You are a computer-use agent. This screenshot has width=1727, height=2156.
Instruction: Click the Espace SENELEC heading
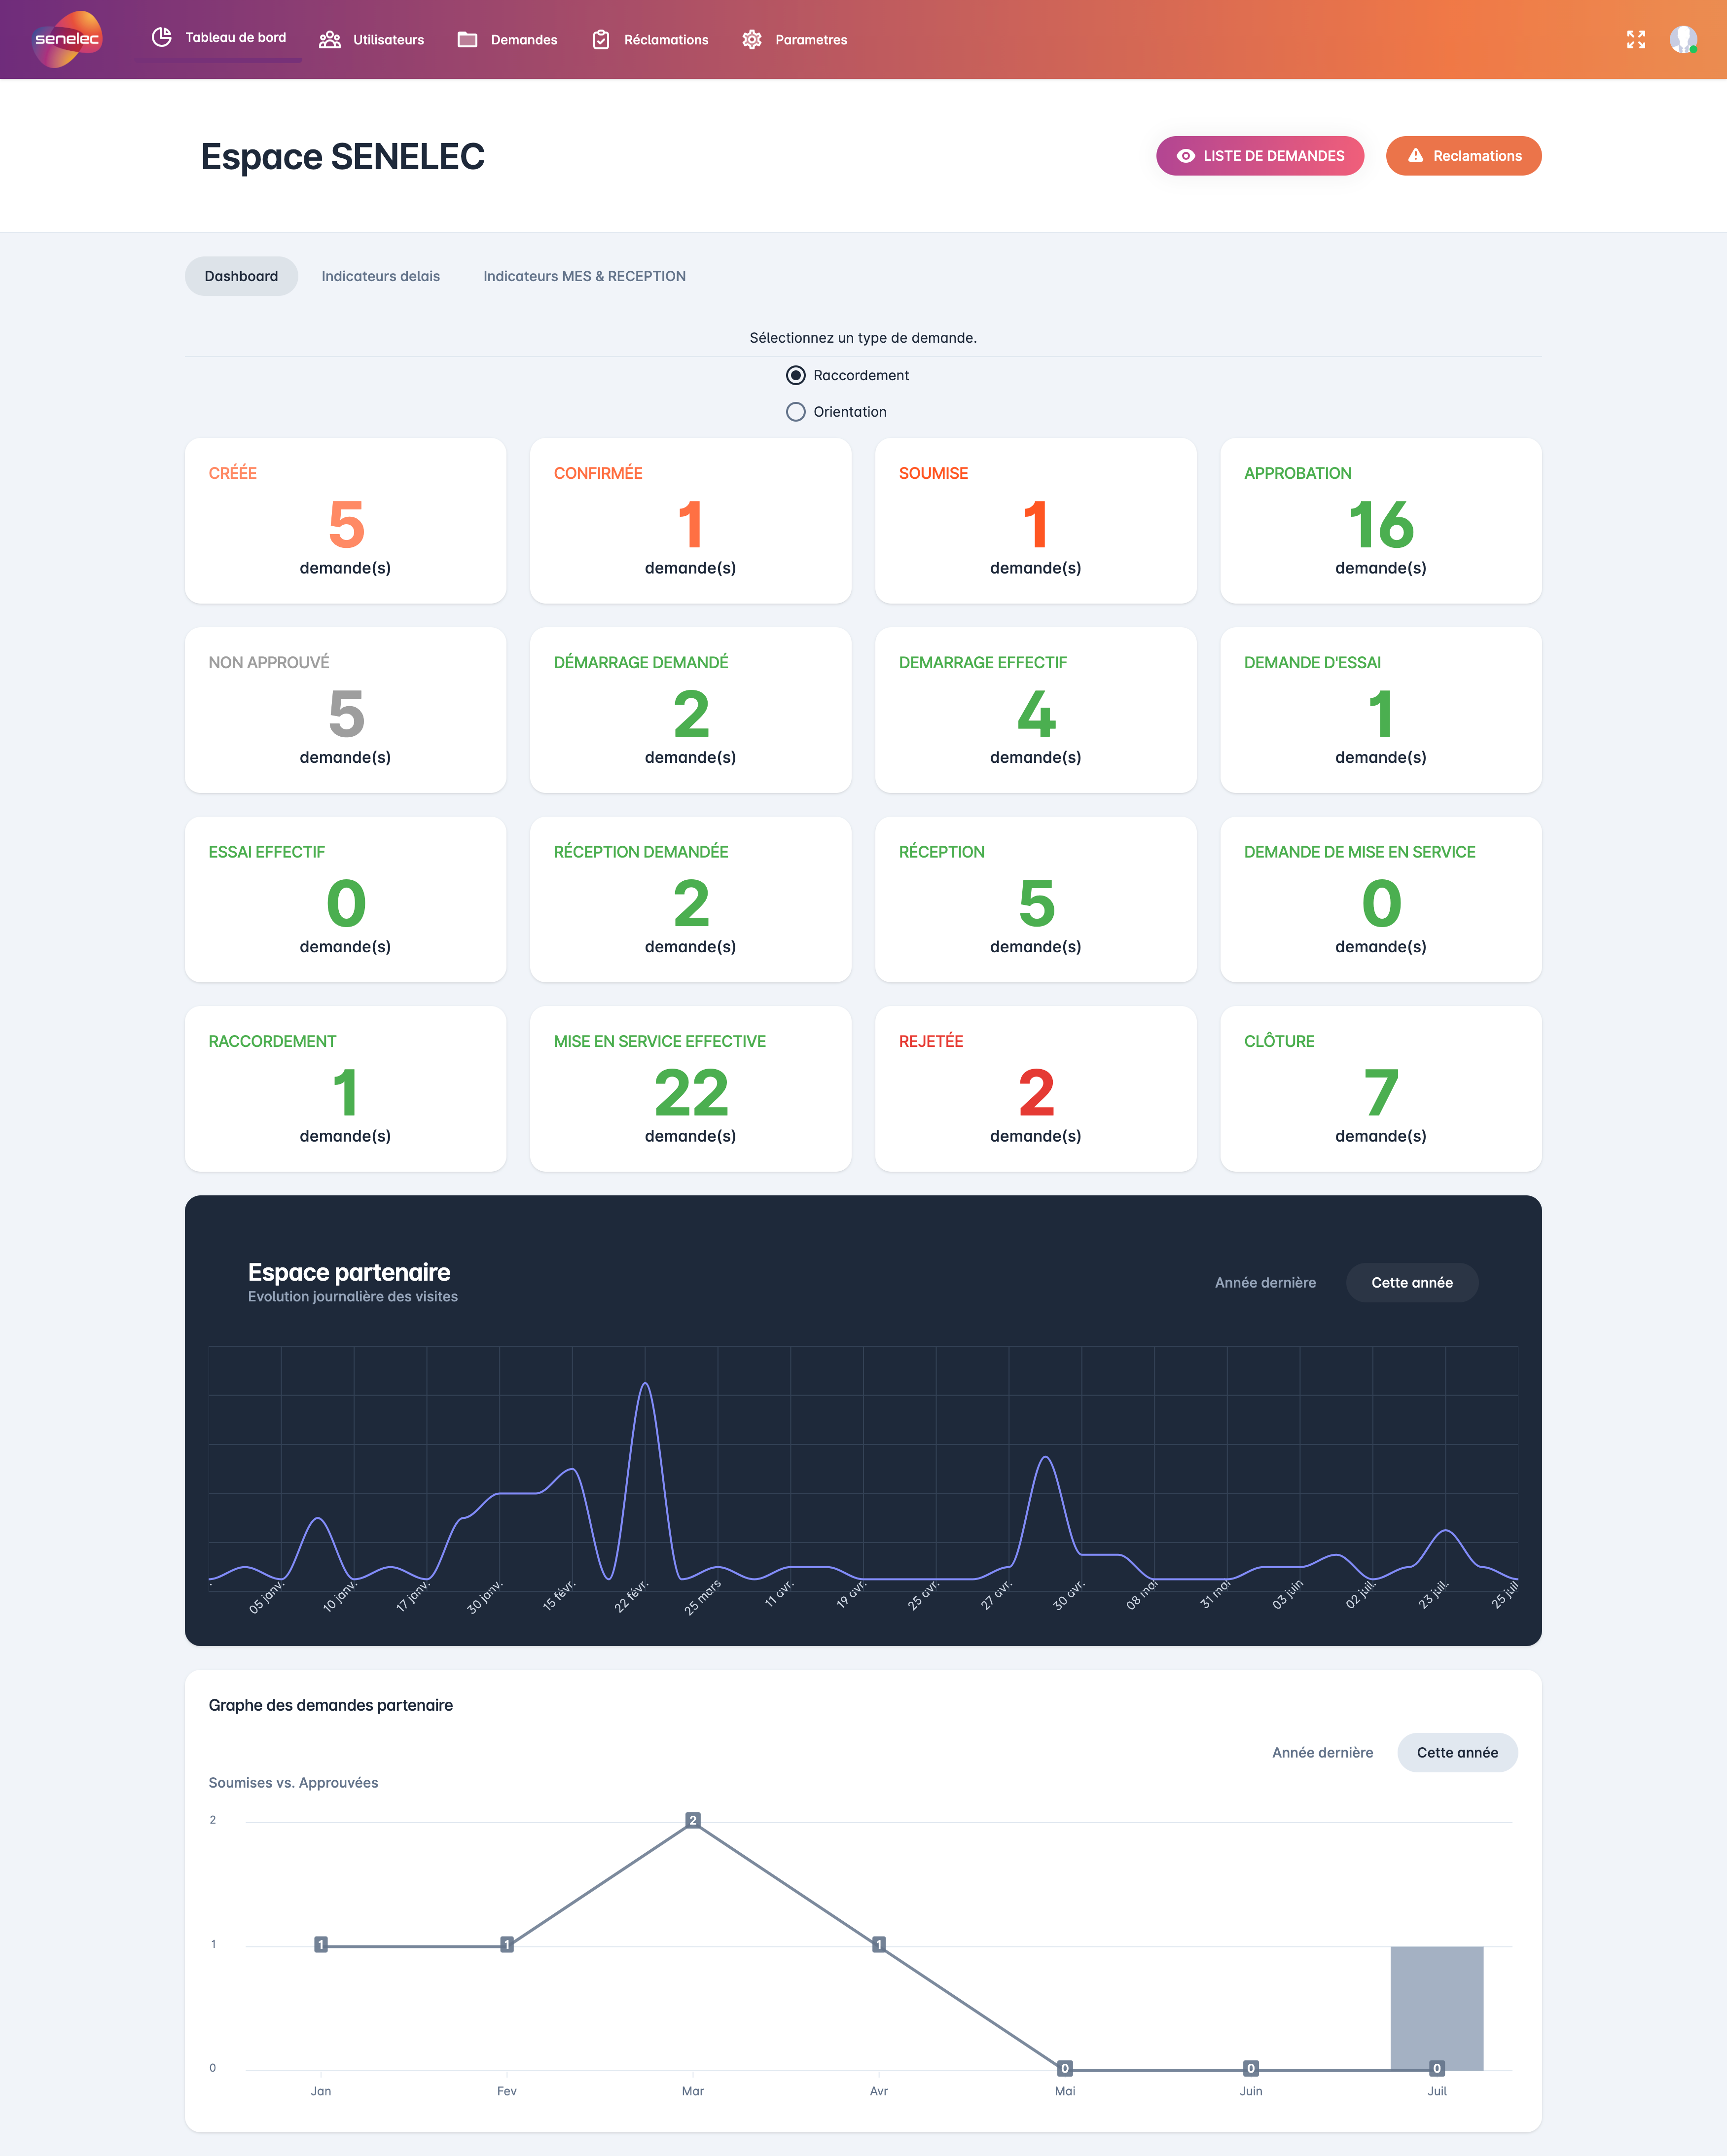tap(343, 157)
